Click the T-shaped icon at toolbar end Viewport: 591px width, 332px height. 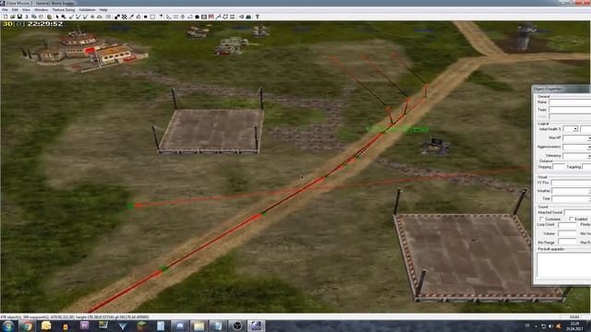click(x=258, y=17)
